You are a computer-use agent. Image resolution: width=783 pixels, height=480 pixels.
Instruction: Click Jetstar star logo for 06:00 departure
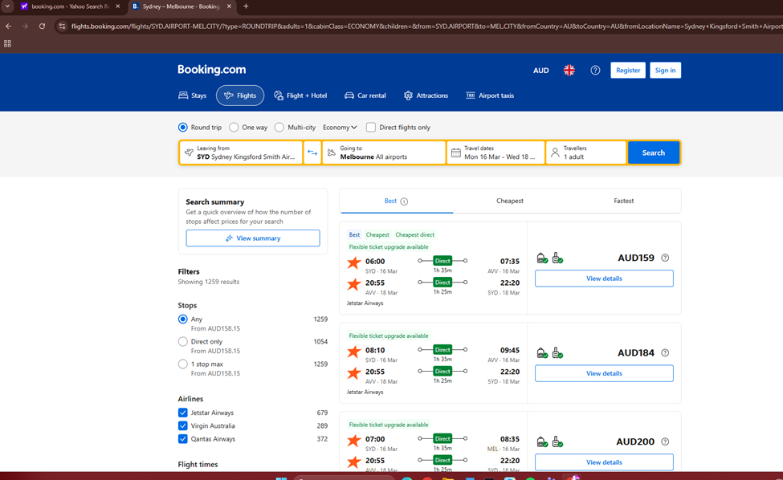tap(354, 262)
